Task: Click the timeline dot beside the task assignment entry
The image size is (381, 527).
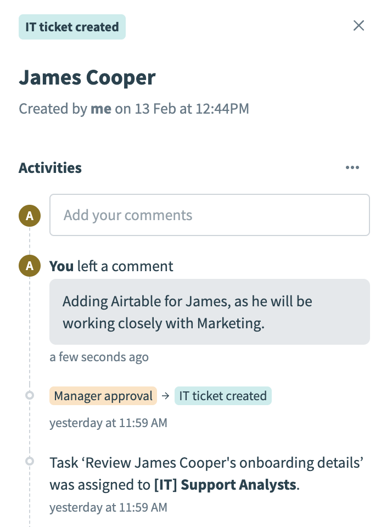Action: [30, 461]
